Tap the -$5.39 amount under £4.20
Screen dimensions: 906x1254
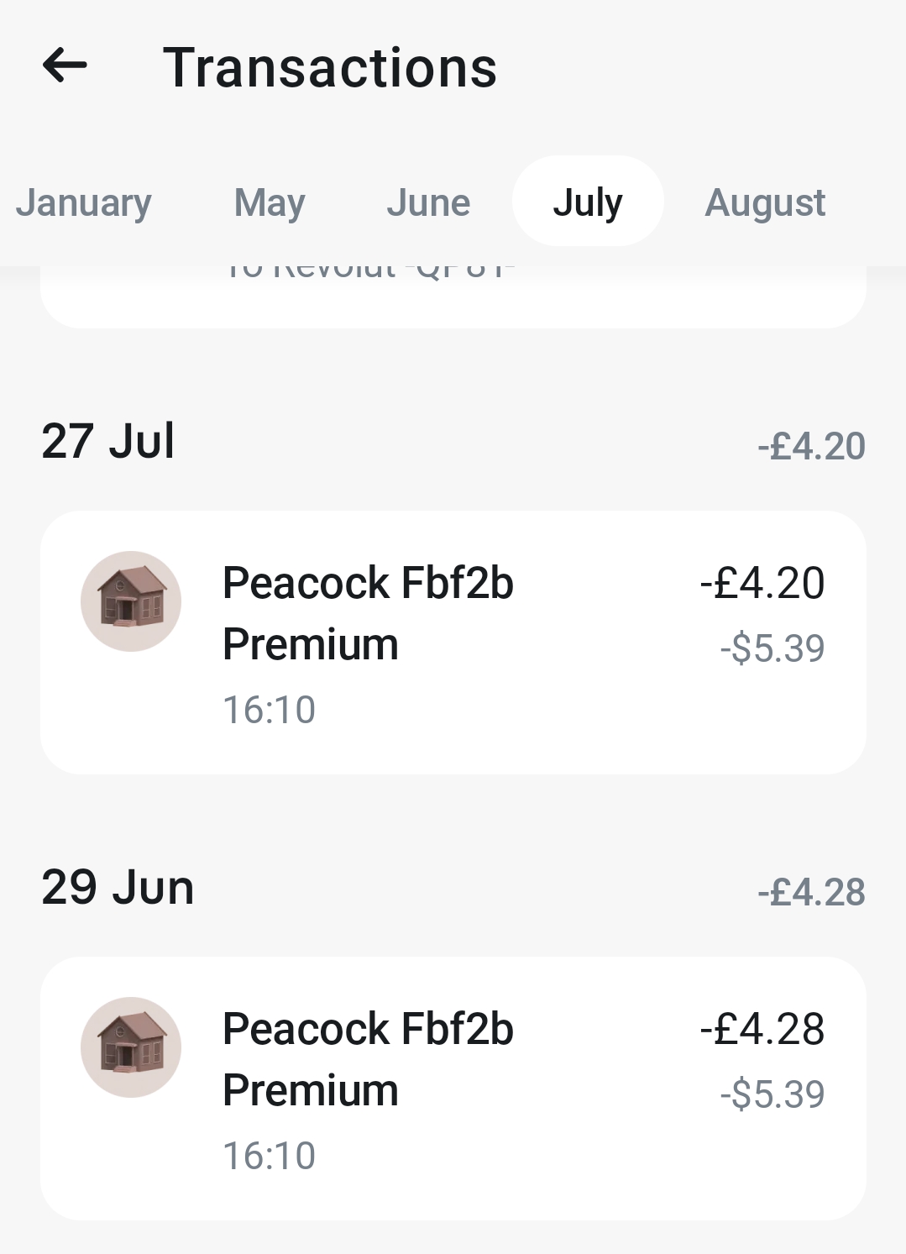point(772,648)
